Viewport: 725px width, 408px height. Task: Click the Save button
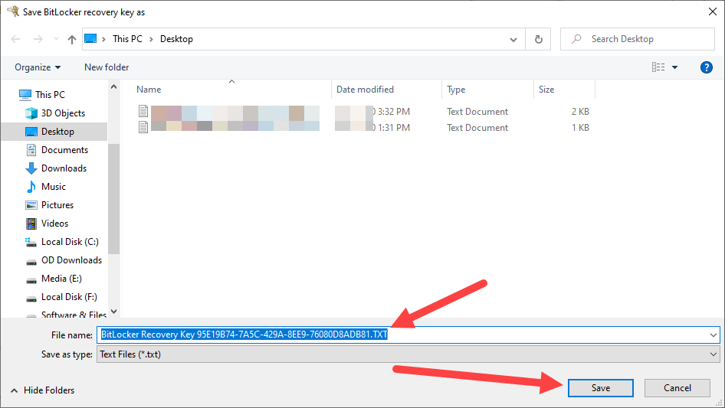(x=601, y=388)
